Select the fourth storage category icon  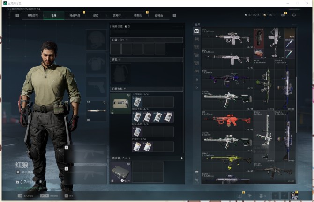pos(197,55)
